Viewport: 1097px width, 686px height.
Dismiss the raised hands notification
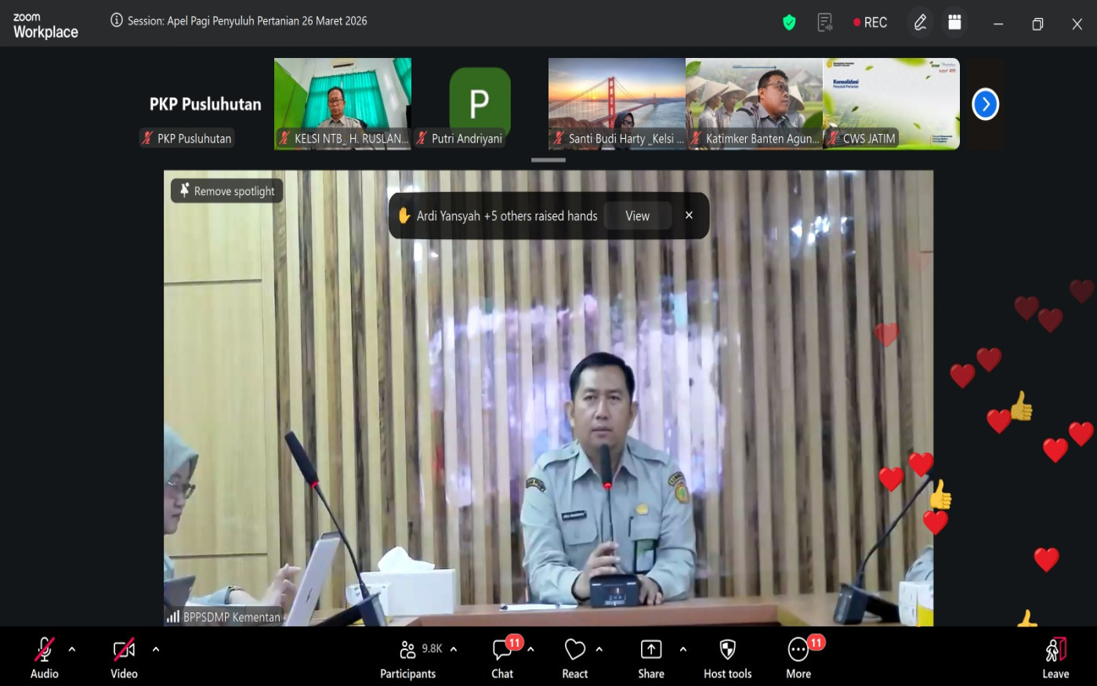coord(689,215)
